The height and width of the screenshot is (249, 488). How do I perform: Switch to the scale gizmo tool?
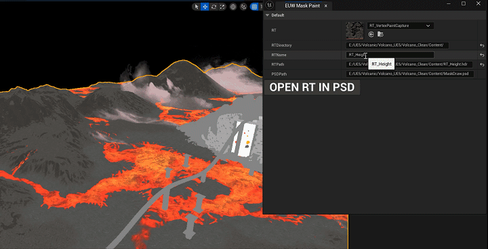(222, 7)
